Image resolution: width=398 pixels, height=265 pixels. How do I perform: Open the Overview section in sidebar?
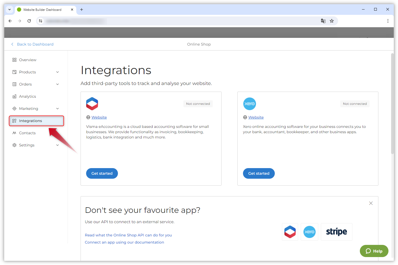tap(28, 60)
